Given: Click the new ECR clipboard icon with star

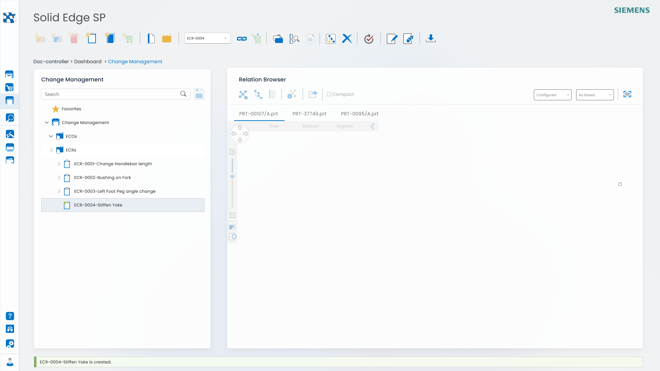Looking at the screenshot, I should 91,38.
